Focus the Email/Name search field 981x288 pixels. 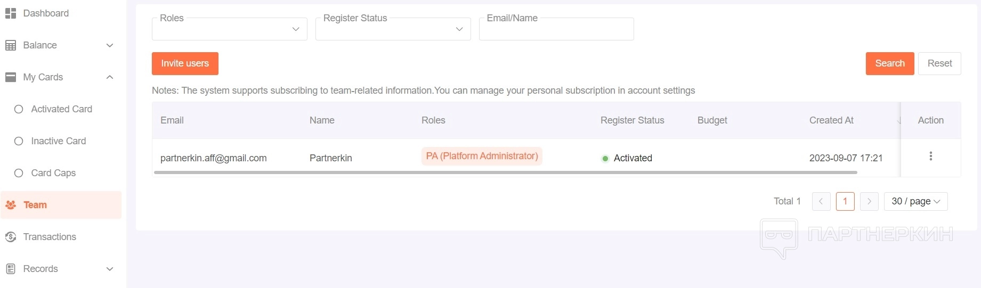click(556, 29)
